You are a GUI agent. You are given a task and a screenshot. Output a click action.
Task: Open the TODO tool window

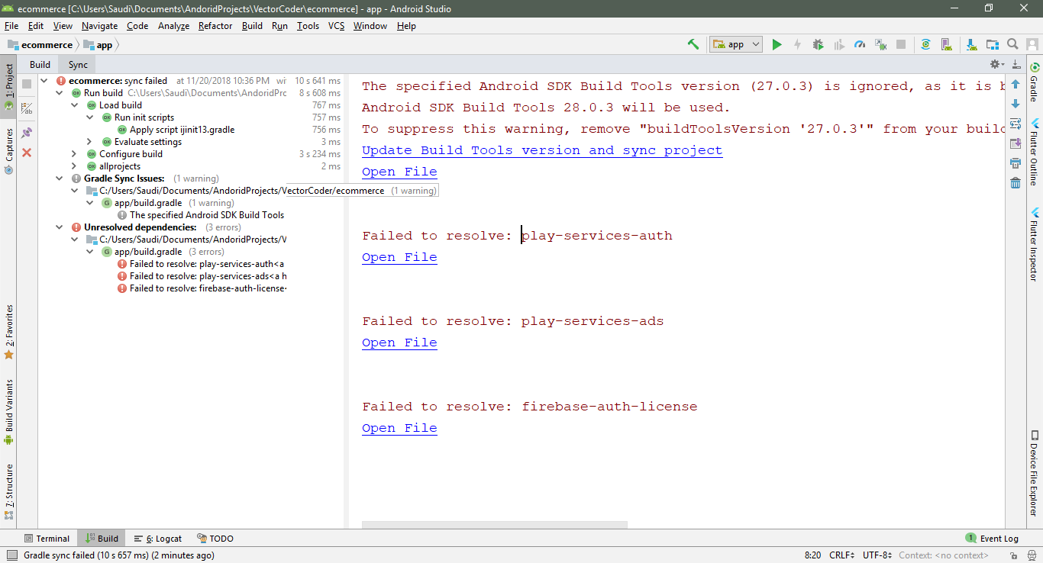pos(215,539)
